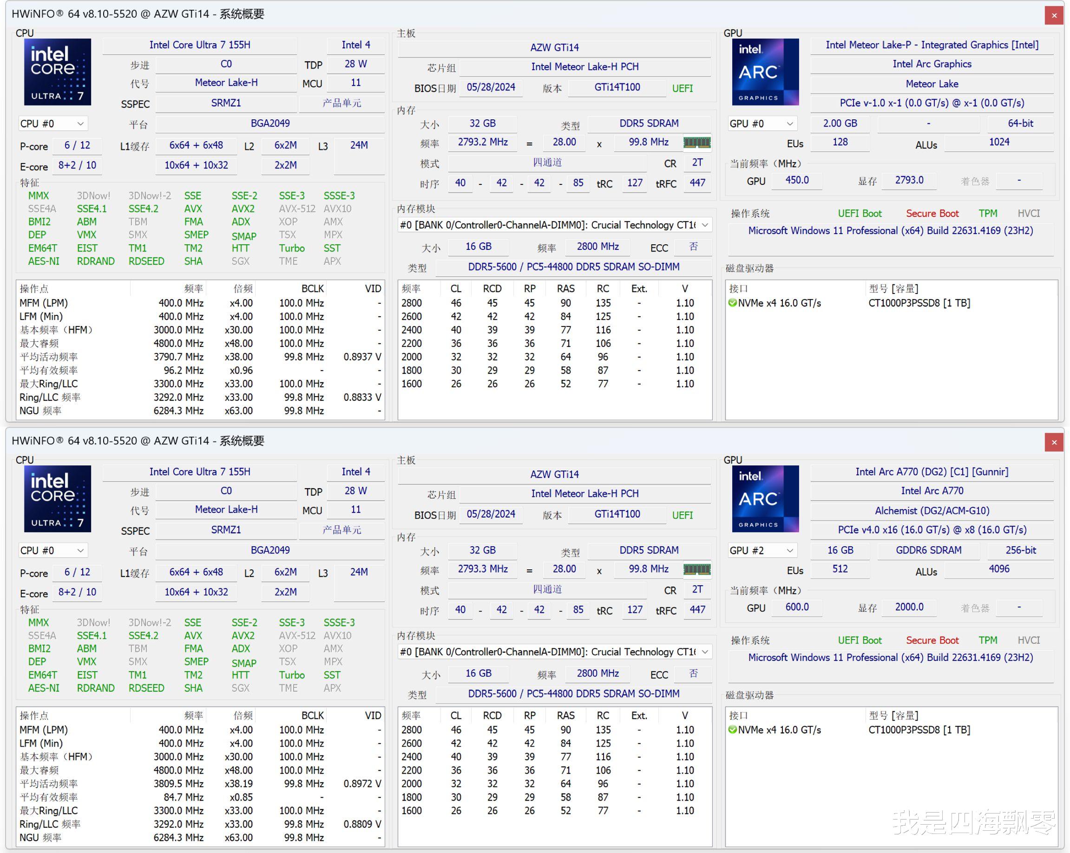Click the Intel Core Ultra 7 logo in bottom window
This screenshot has height=853, width=1070.
pos(58,498)
